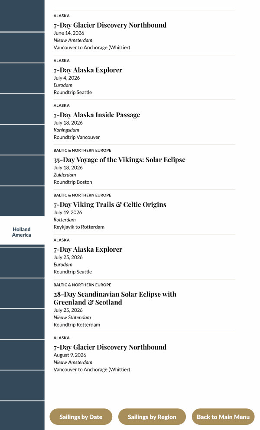Screen dimensions: 260x430
Task: Select the July 4 Alaska Explorer cruise
Action: (x=88, y=70)
